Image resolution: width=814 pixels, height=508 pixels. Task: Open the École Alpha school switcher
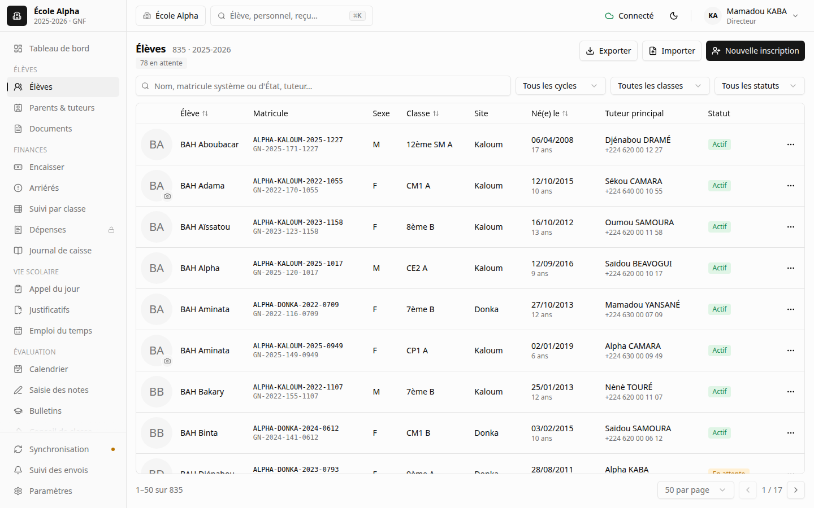pyautogui.click(x=171, y=16)
